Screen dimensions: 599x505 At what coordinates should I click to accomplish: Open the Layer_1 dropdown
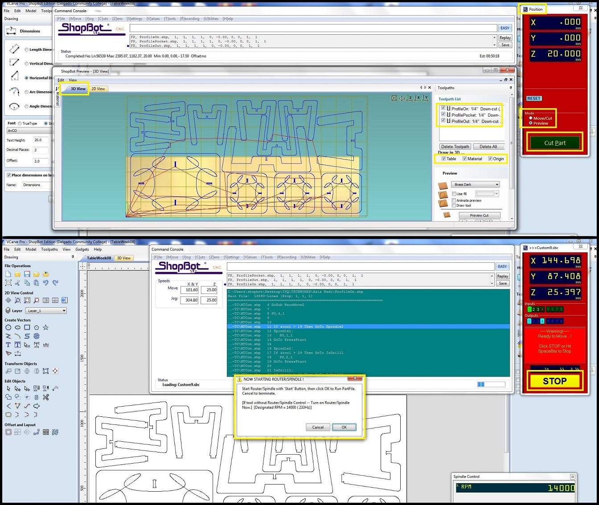click(46, 311)
